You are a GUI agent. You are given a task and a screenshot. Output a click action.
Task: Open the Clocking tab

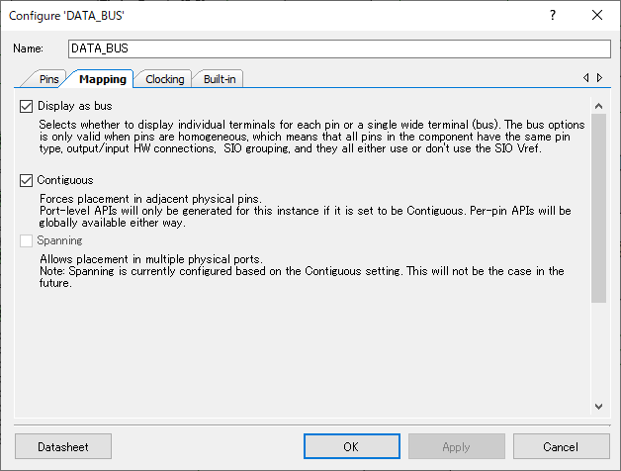pos(165,79)
